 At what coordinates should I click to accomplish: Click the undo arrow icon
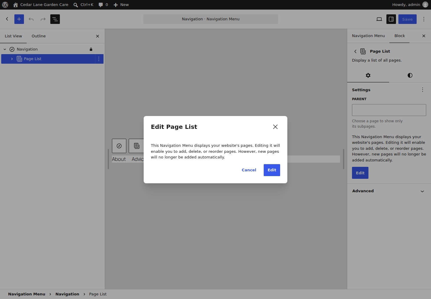coord(31,19)
